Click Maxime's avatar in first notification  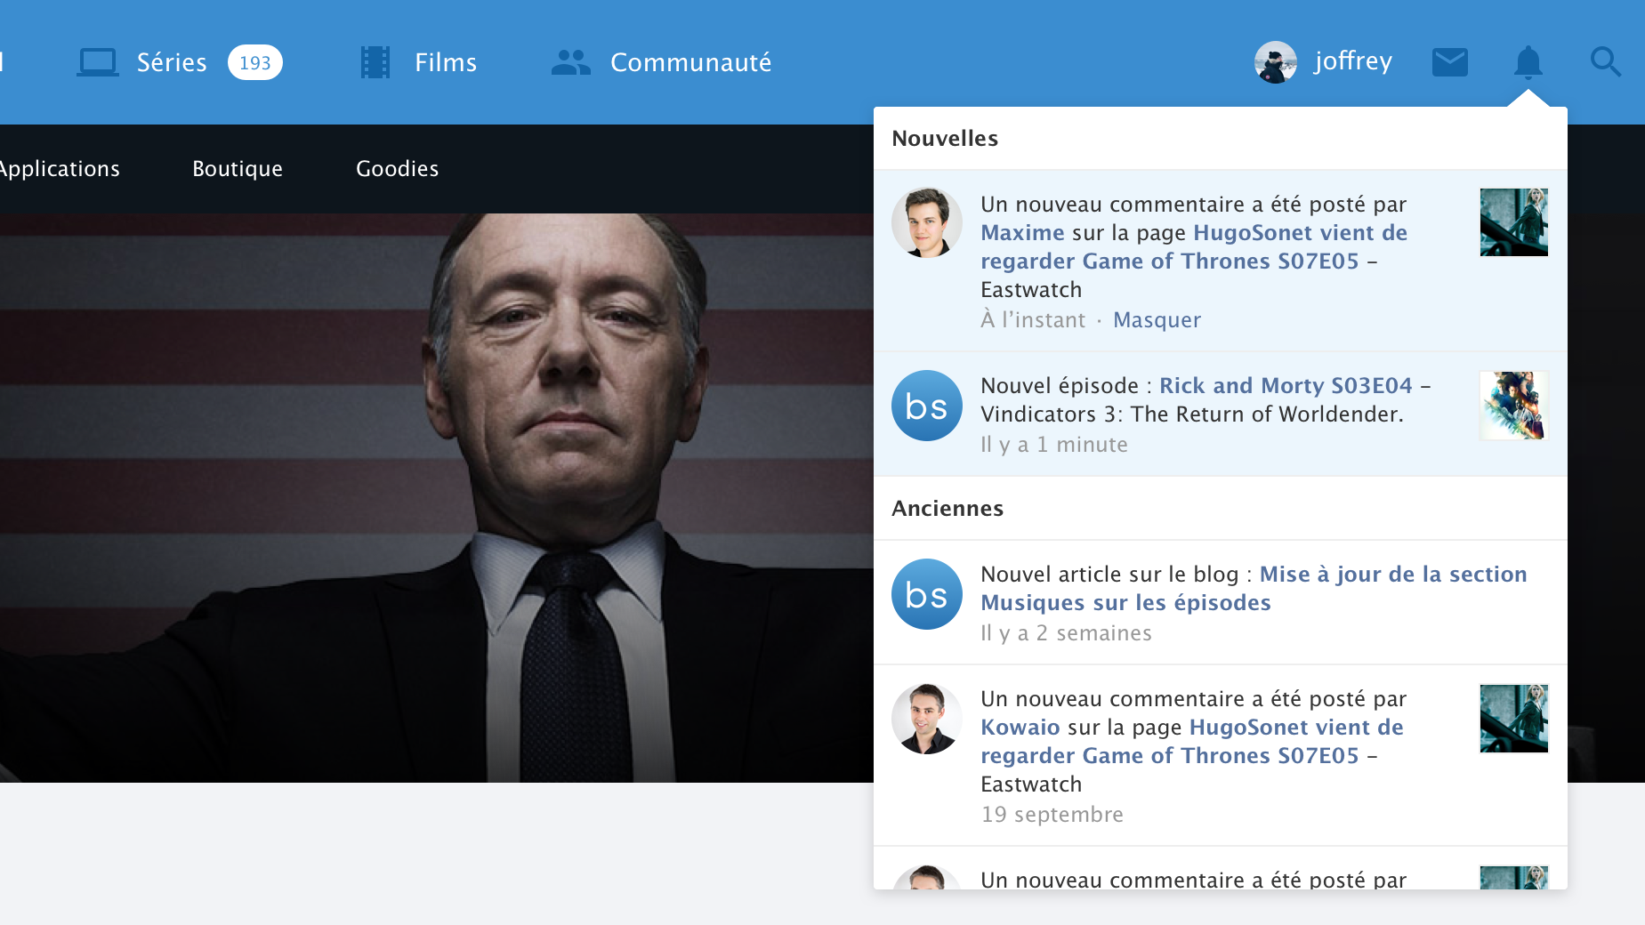coord(926,222)
